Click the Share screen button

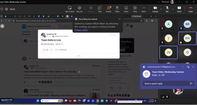pos(179,9)
